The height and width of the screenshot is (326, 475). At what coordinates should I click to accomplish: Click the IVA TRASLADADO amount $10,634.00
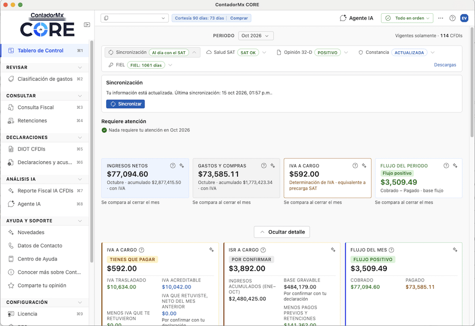click(x=121, y=287)
